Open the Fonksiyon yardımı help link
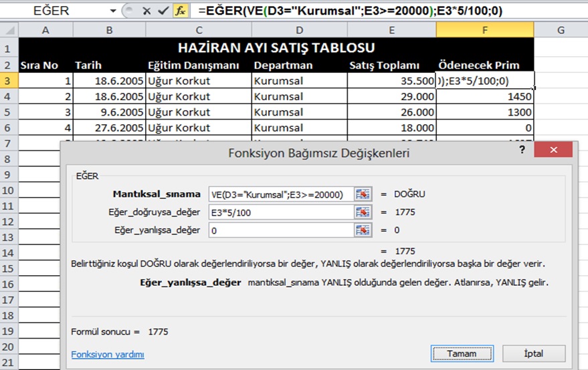 pos(108,354)
